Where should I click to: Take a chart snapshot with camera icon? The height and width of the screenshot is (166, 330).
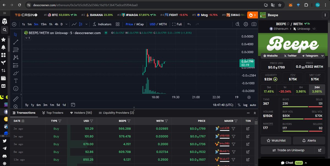pyautogui.click(x=254, y=24)
